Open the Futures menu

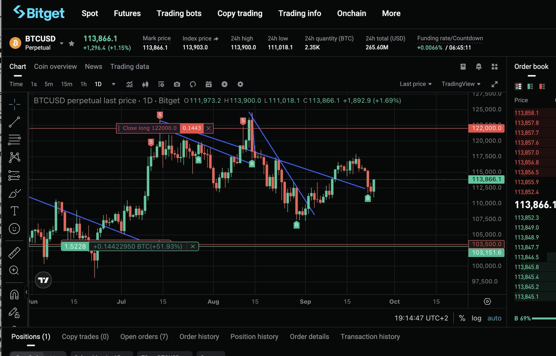(x=127, y=13)
